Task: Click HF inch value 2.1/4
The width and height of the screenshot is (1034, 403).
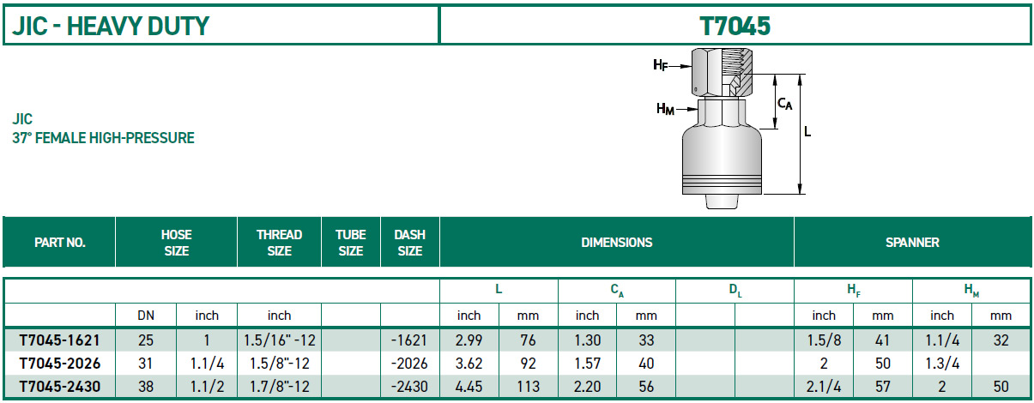Action: pos(824,387)
